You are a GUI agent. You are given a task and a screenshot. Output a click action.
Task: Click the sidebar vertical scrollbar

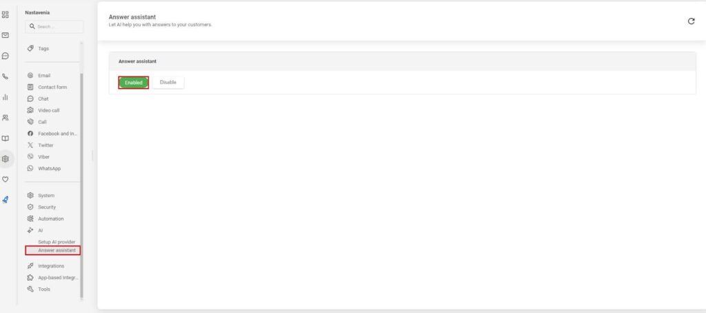tap(81, 186)
